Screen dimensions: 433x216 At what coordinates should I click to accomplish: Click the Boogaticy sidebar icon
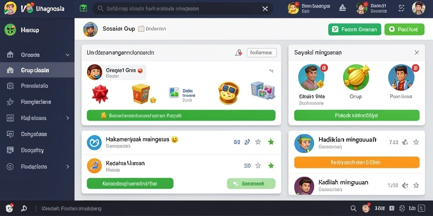pos(10,150)
